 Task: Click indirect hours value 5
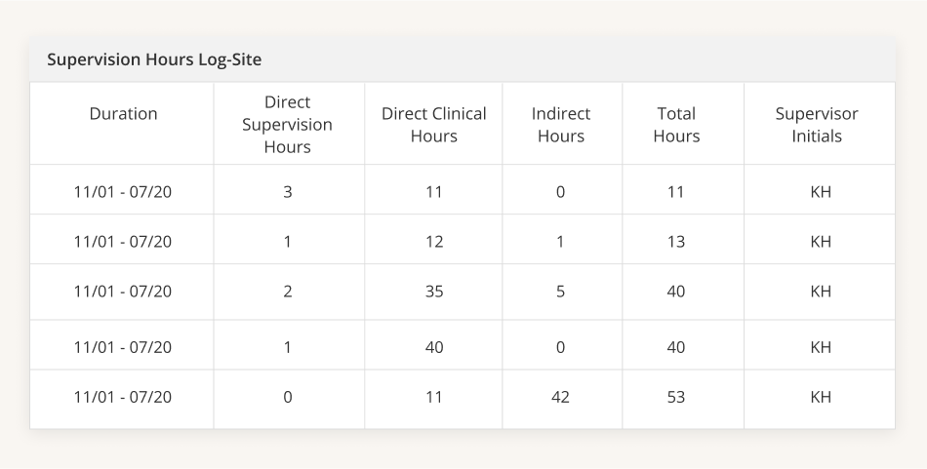pyautogui.click(x=560, y=292)
